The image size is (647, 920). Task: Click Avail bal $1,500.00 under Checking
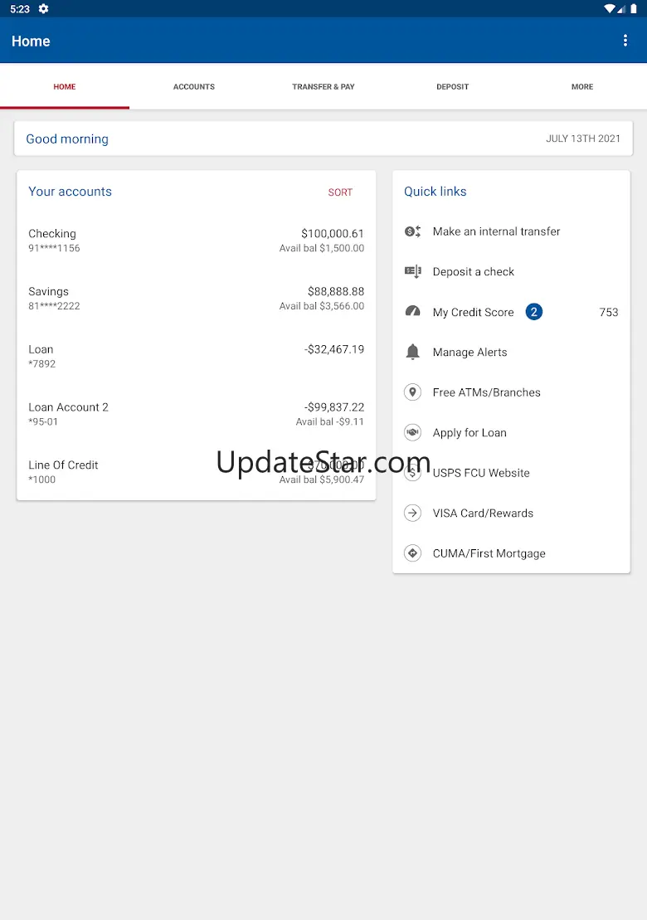point(322,248)
